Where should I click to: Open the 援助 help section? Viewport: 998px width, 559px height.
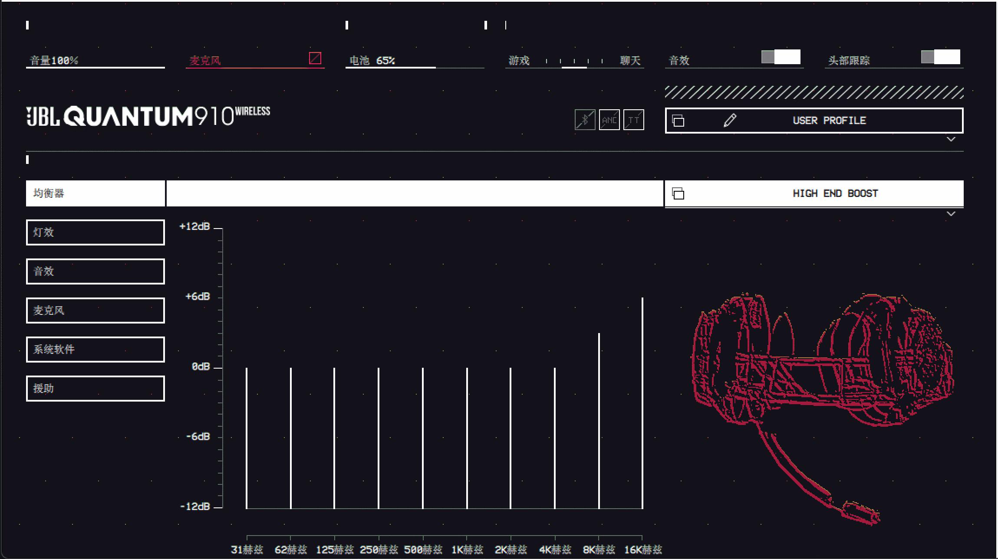tap(95, 389)
